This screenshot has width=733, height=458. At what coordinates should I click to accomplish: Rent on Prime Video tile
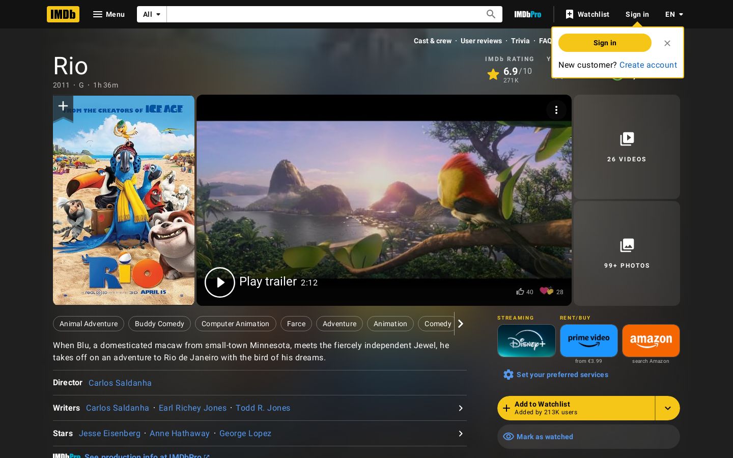pyautogui.click(x=589, y=340)
